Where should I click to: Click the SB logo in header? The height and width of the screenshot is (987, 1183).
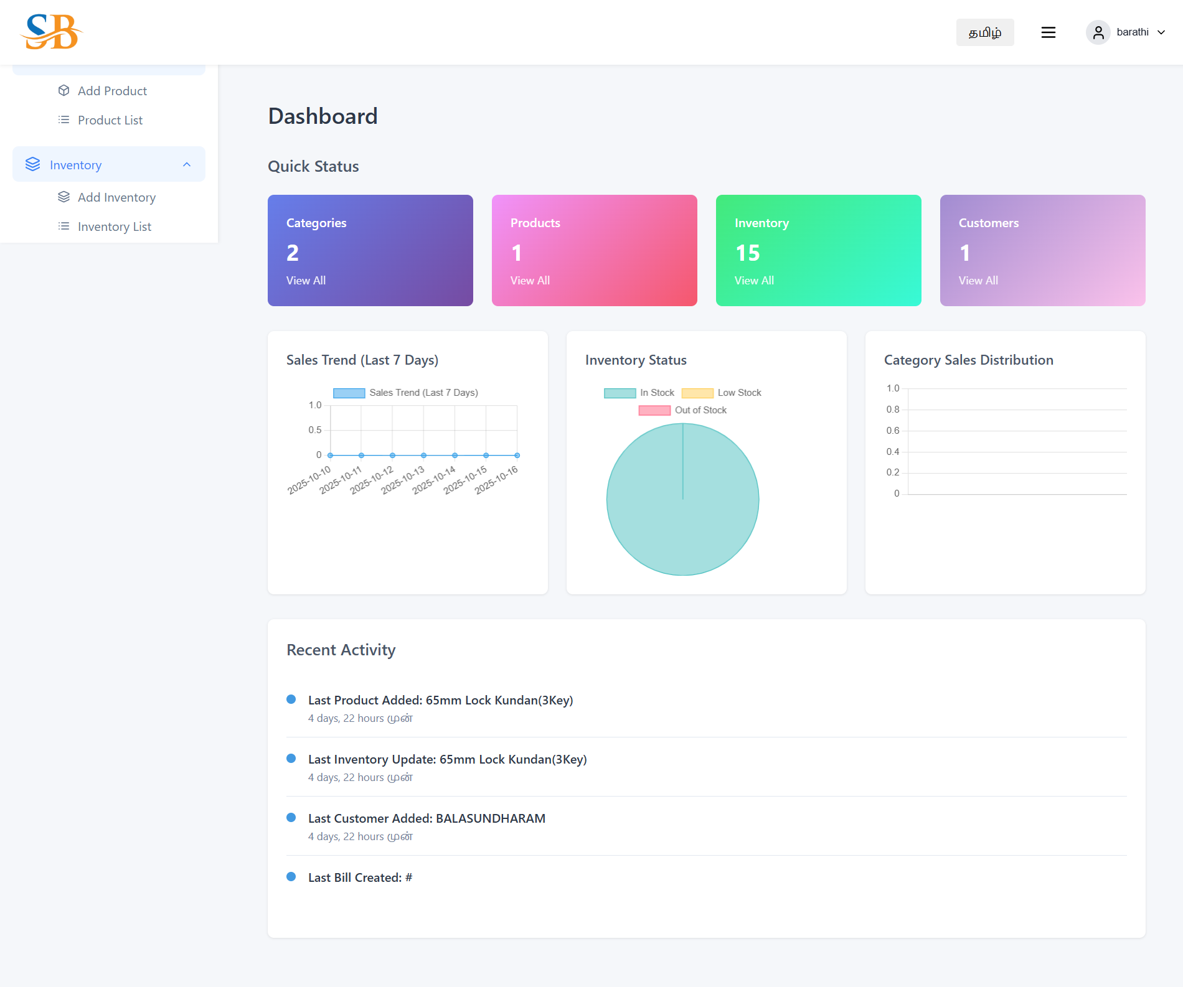52,32
